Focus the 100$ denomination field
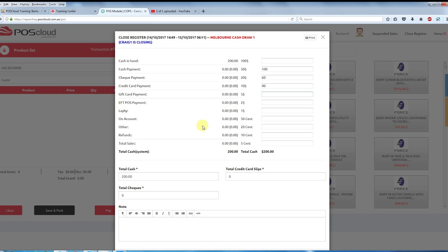Image resolution: width=448 pixels, height=252 pixels. coord(287,61)
